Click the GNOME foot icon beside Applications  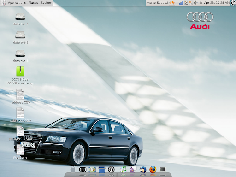click(x=4, y=3)
